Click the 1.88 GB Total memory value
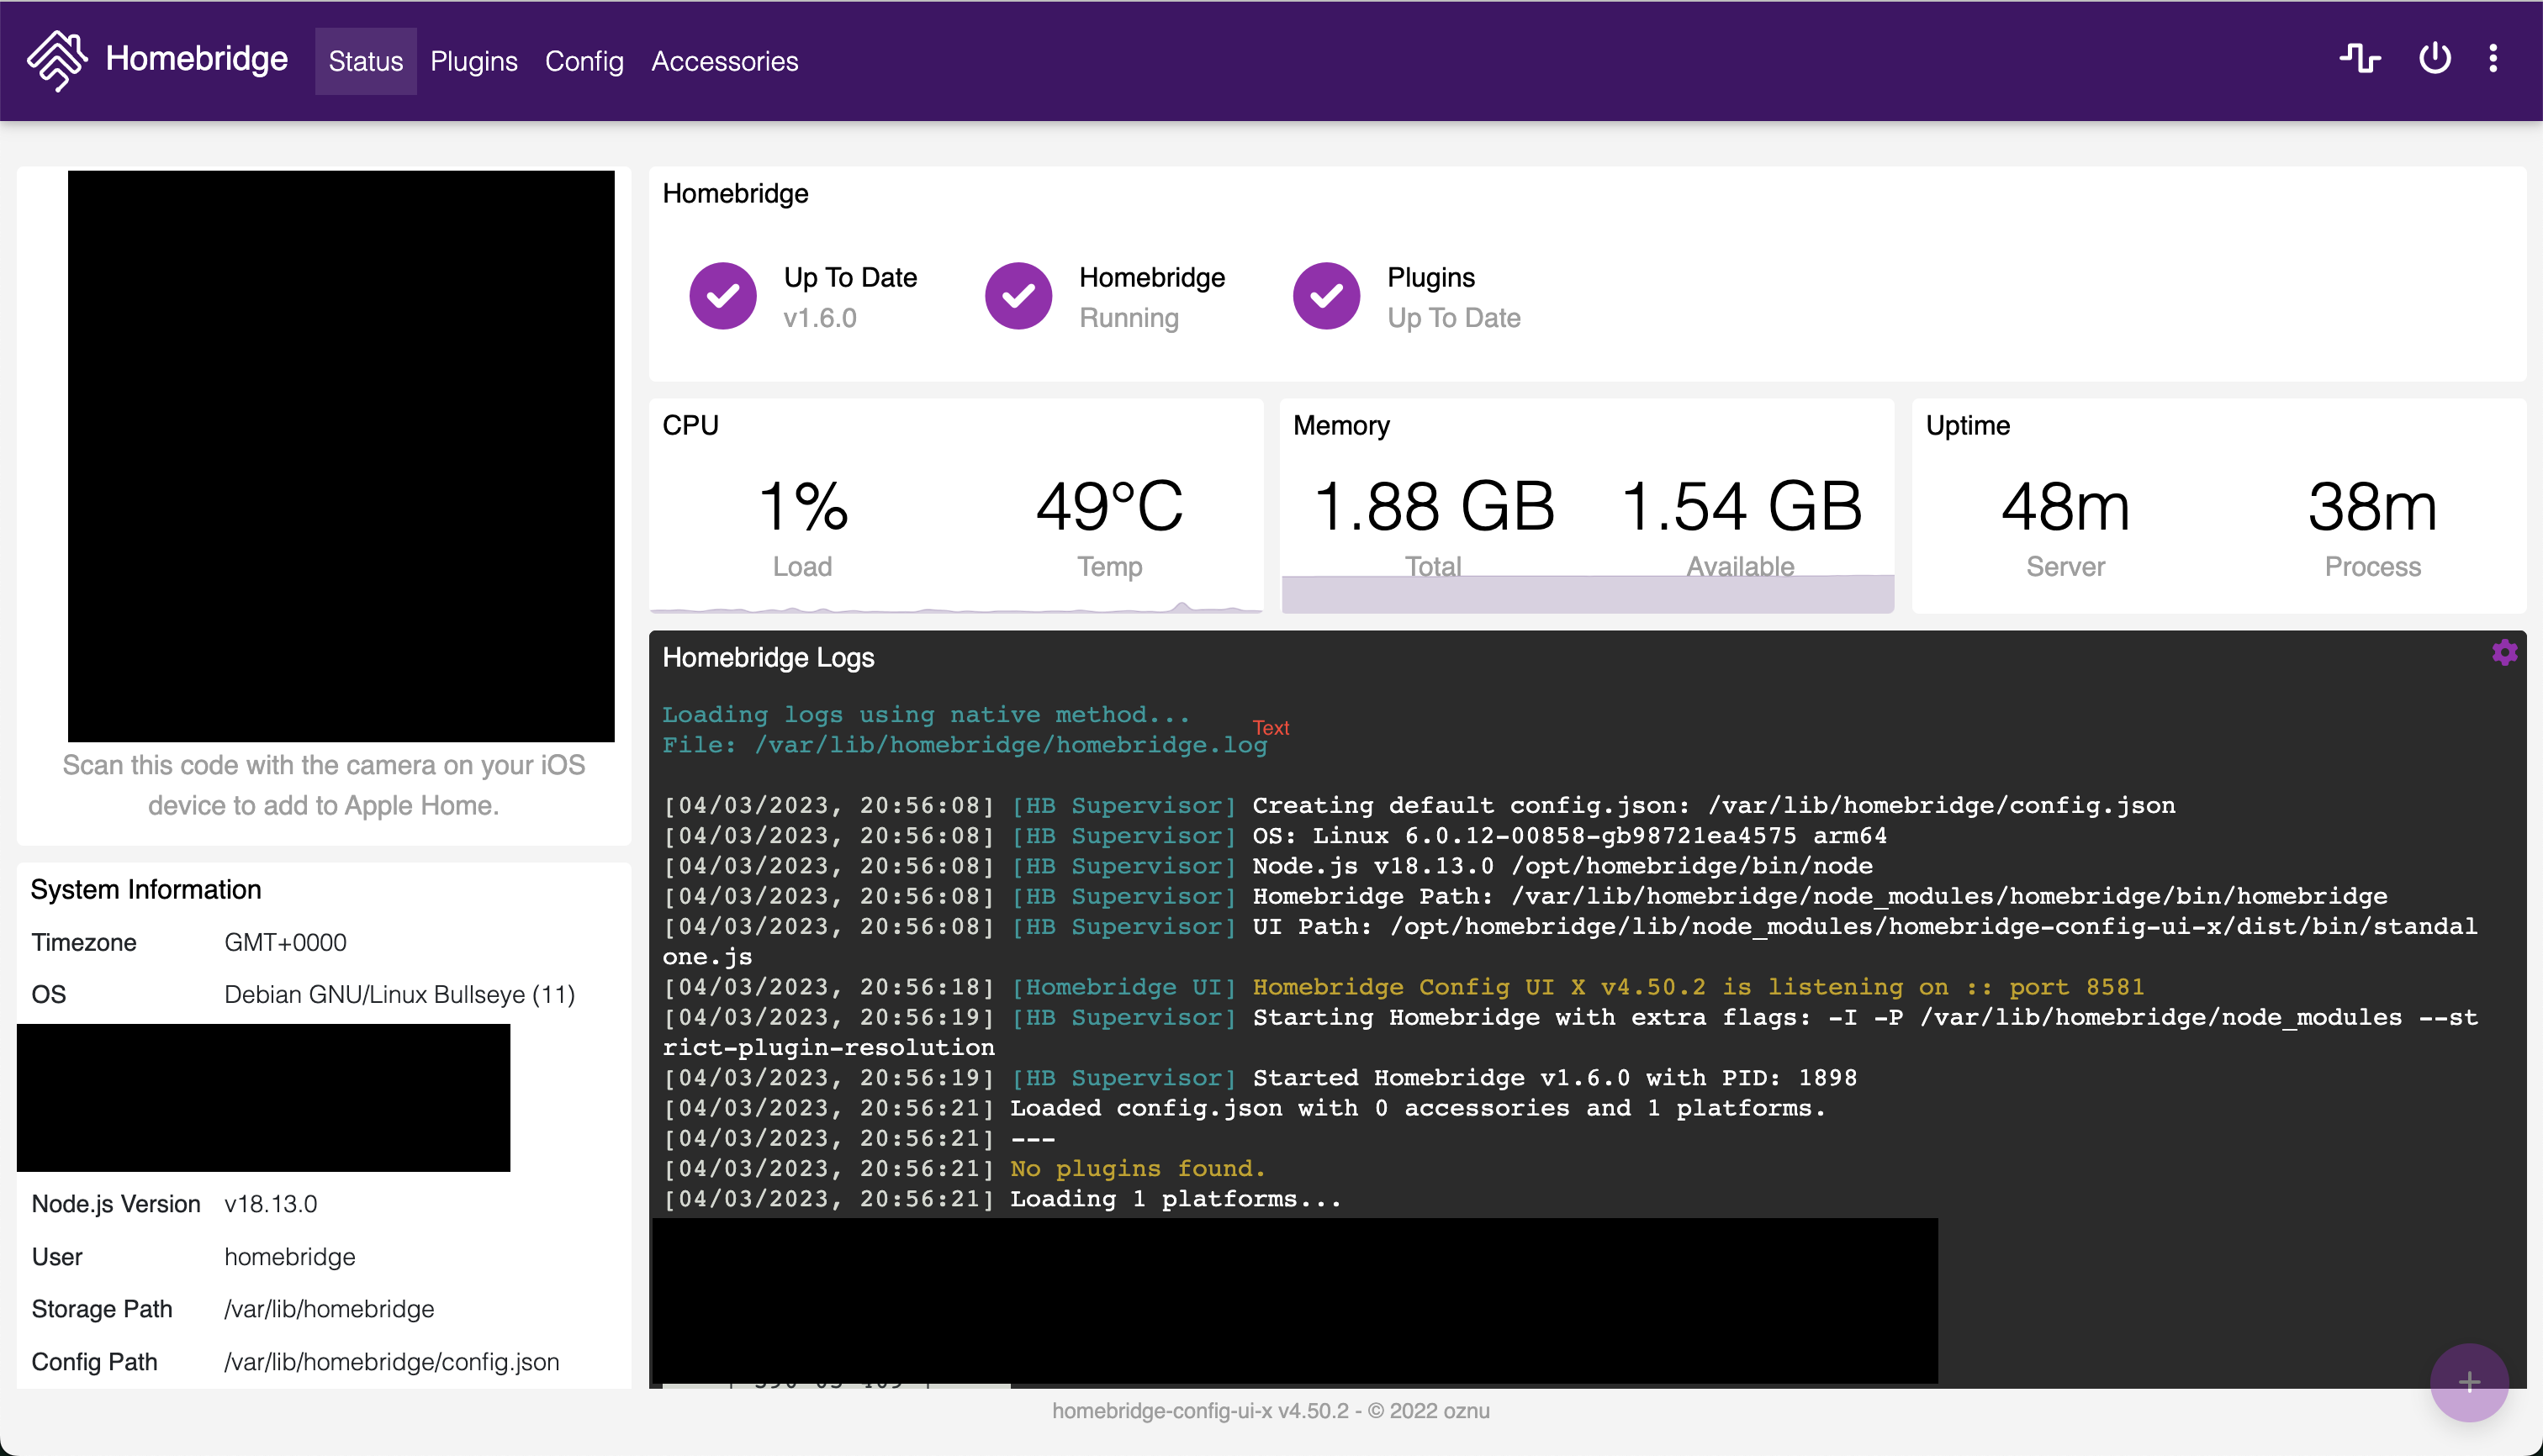2543x1456 pixels. click(1433, 506)
